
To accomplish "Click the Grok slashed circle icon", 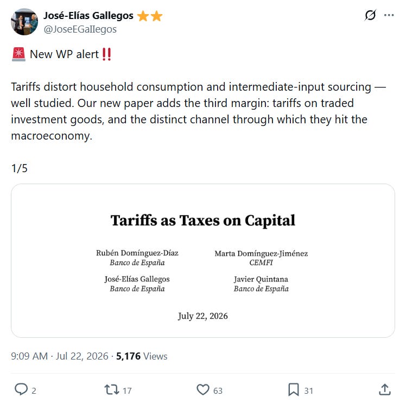I will coord(370,15).
